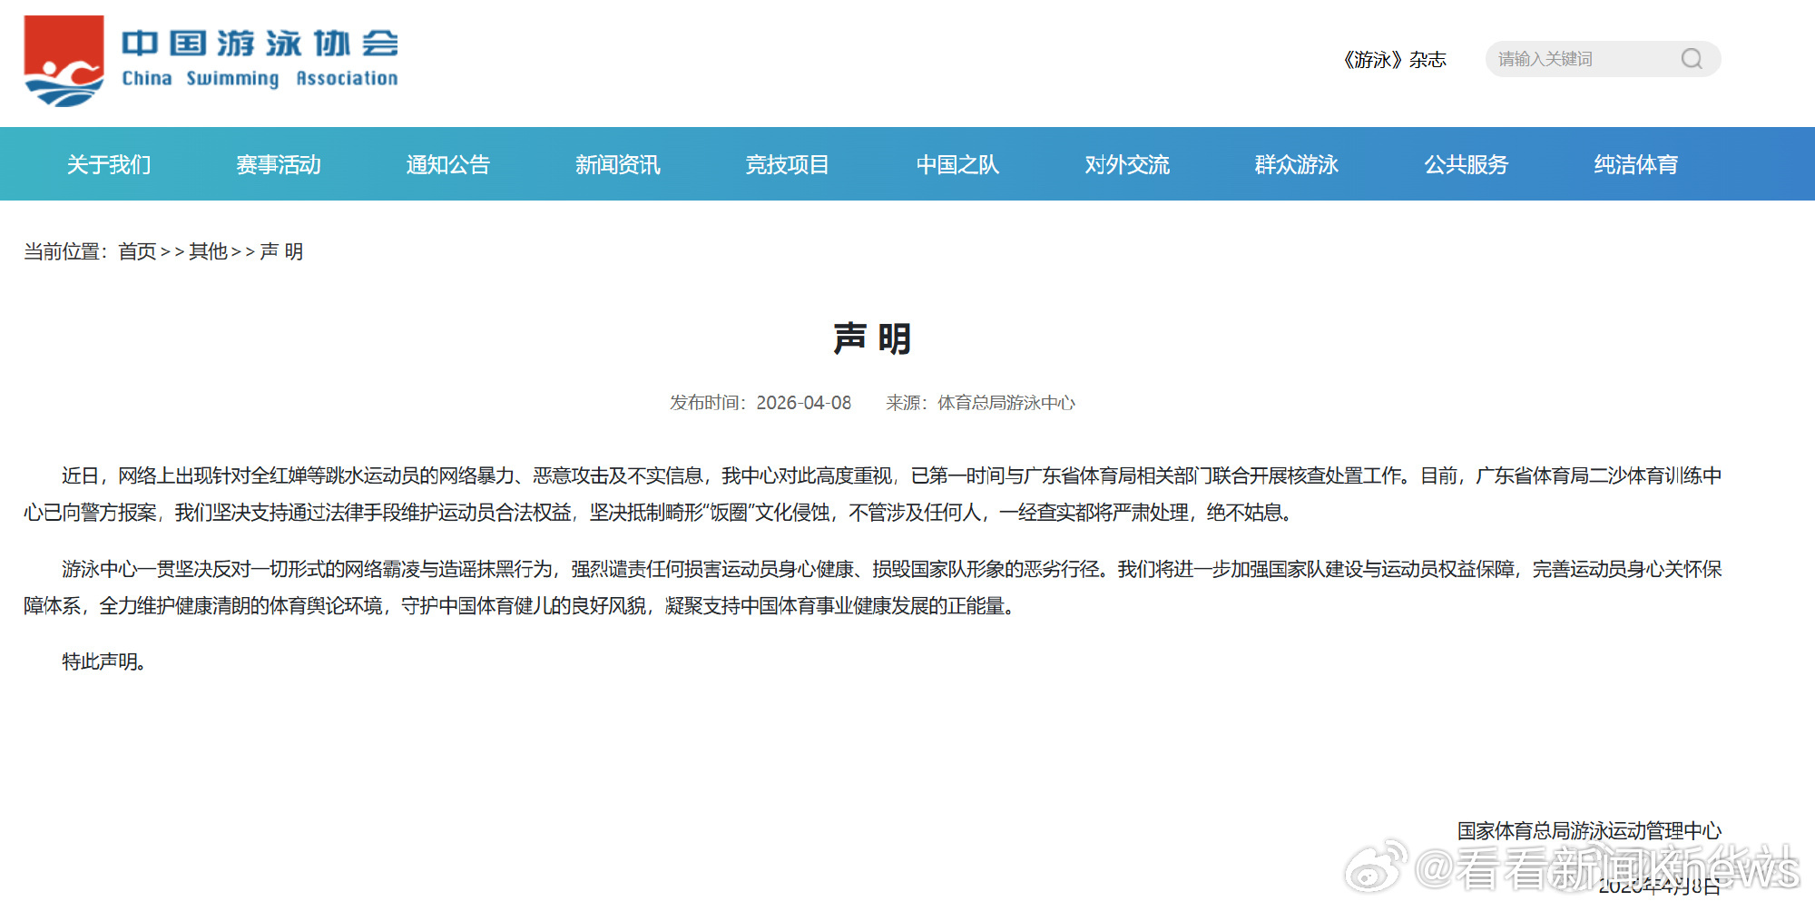Open the 新闻资讯 section

click(617, 164)
